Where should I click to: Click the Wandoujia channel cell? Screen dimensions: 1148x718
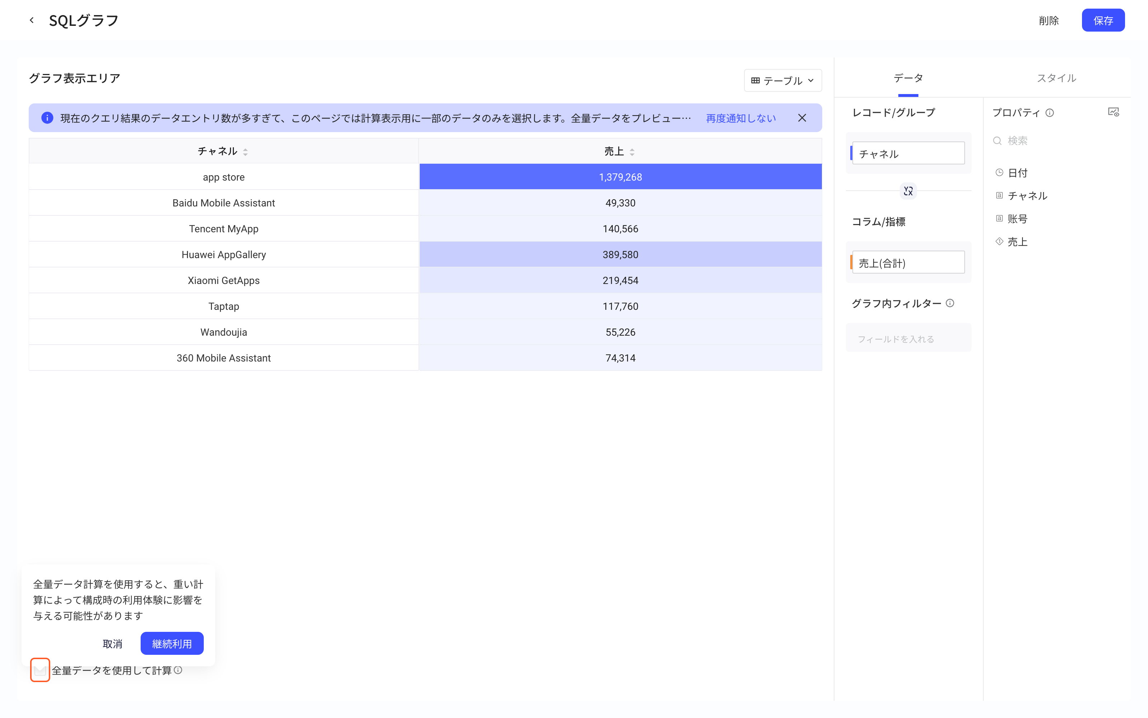(x=224, y=332)
